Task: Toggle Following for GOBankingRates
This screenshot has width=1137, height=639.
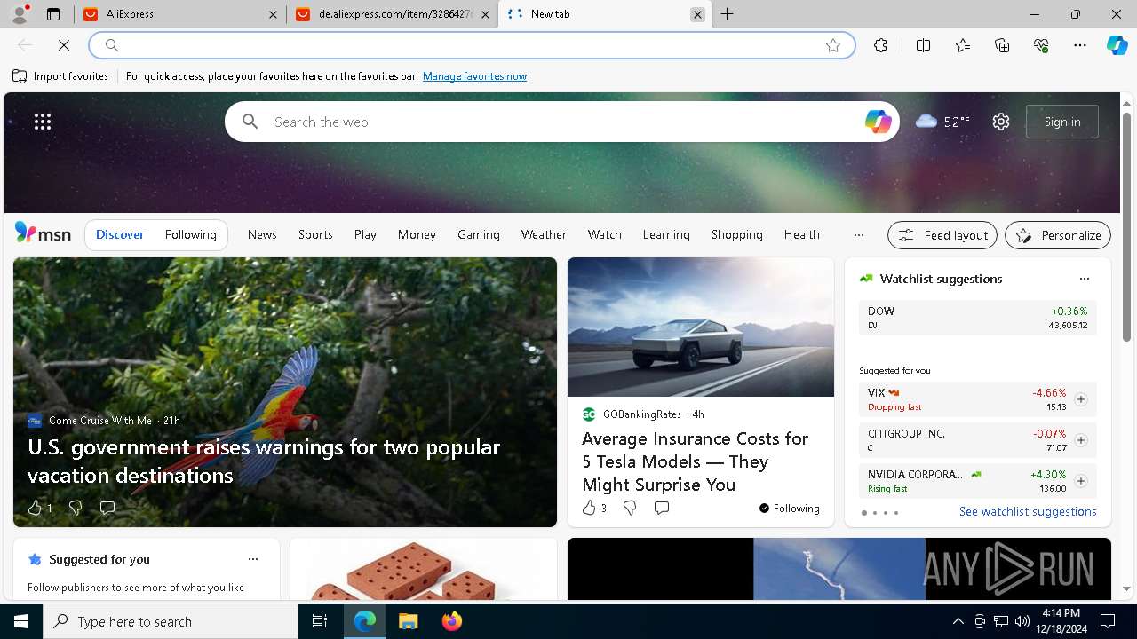Action: coord(789,509)
